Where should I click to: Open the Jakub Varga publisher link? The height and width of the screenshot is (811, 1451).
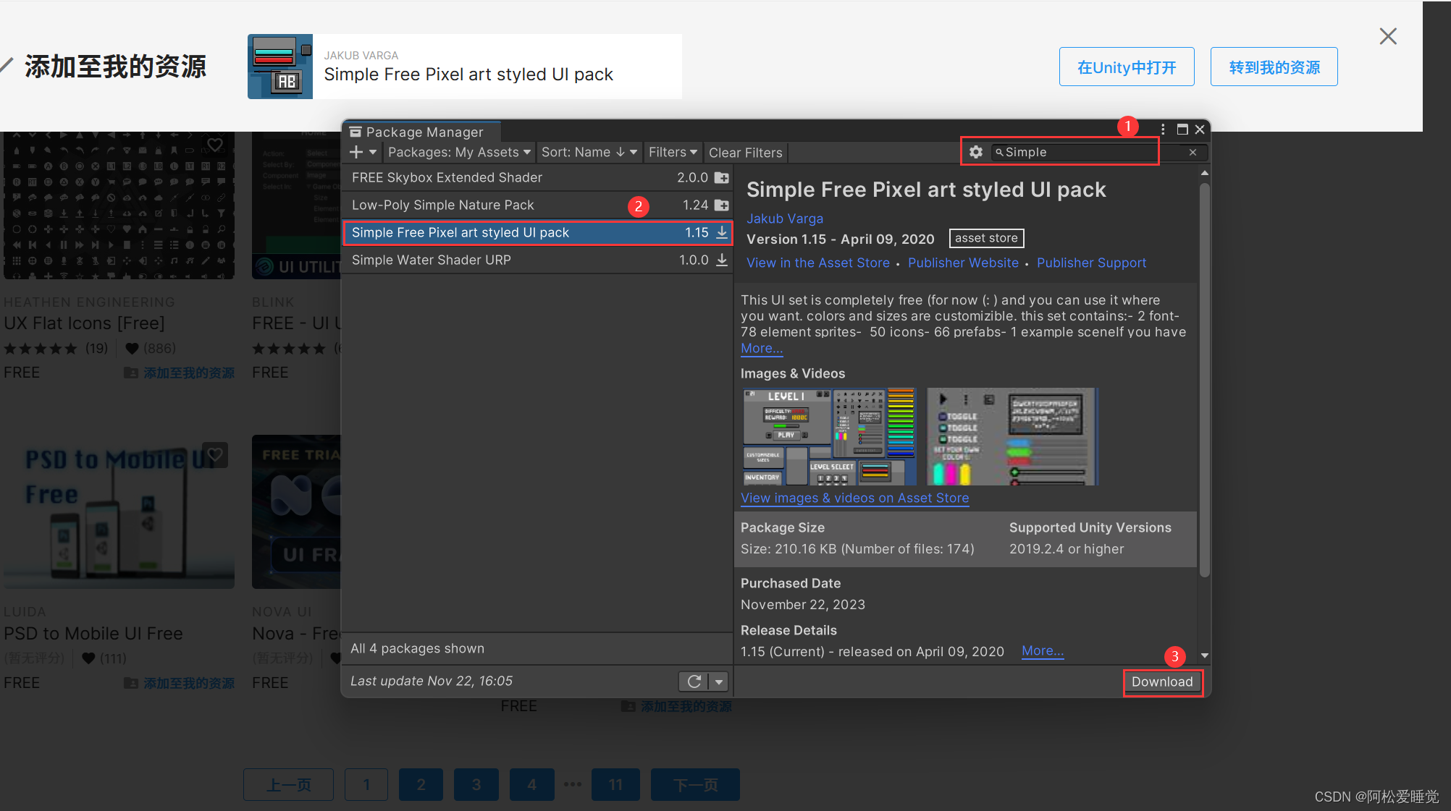point(785,218)
